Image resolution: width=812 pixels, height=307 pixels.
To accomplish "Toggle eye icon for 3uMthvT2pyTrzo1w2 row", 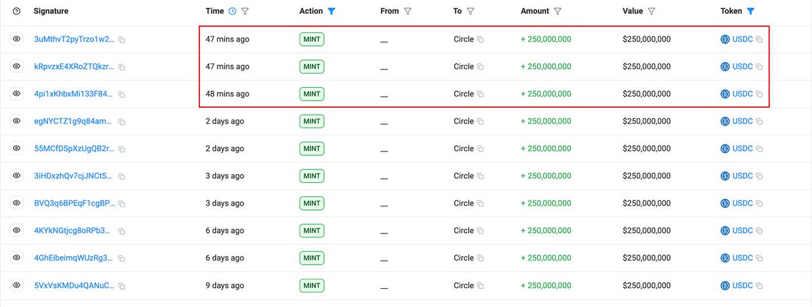I will [17, 39].
